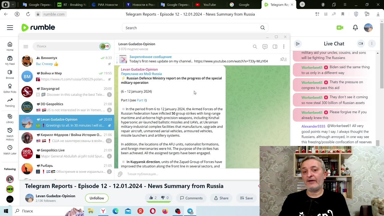This screenshot has width=384, height=216.
Task: Open Рыбарь channel in Telegram
Action: [x=67, y=168]
